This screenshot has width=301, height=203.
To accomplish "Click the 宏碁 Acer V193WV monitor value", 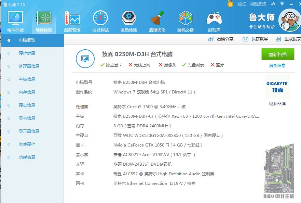I will pos(154,155).
